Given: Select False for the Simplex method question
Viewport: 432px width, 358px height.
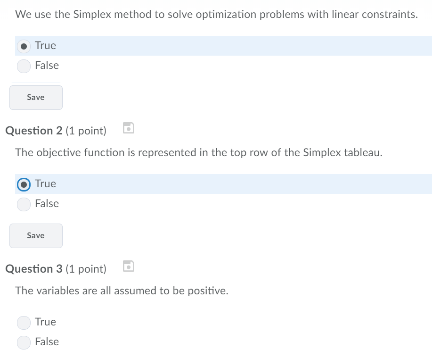Looking at the screenshot, I should pyautogui.click(x=24, y=66).
